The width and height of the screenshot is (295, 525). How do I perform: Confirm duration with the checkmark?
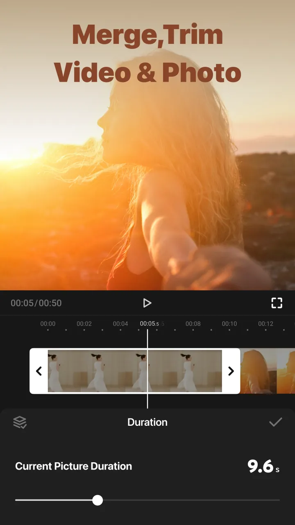point(275,422)
